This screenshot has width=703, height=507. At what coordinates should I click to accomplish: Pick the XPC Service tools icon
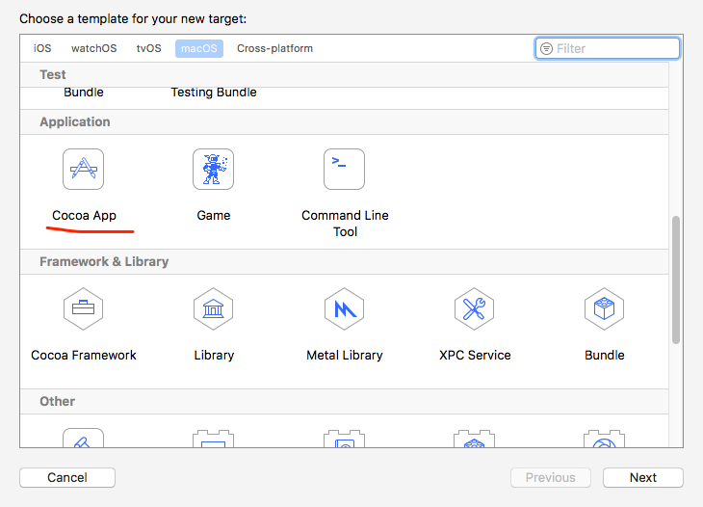point(475,309)
